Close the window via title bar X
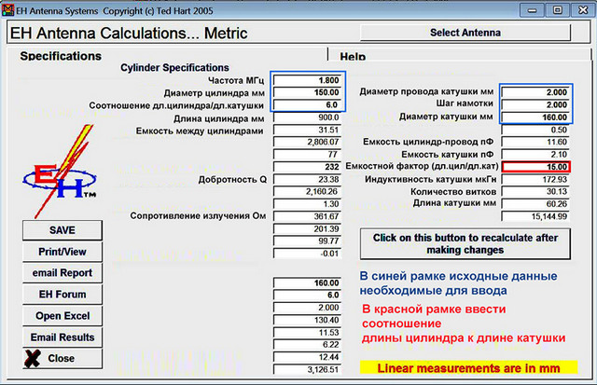Viewport: 597px width, 385px height. (582, 10)
